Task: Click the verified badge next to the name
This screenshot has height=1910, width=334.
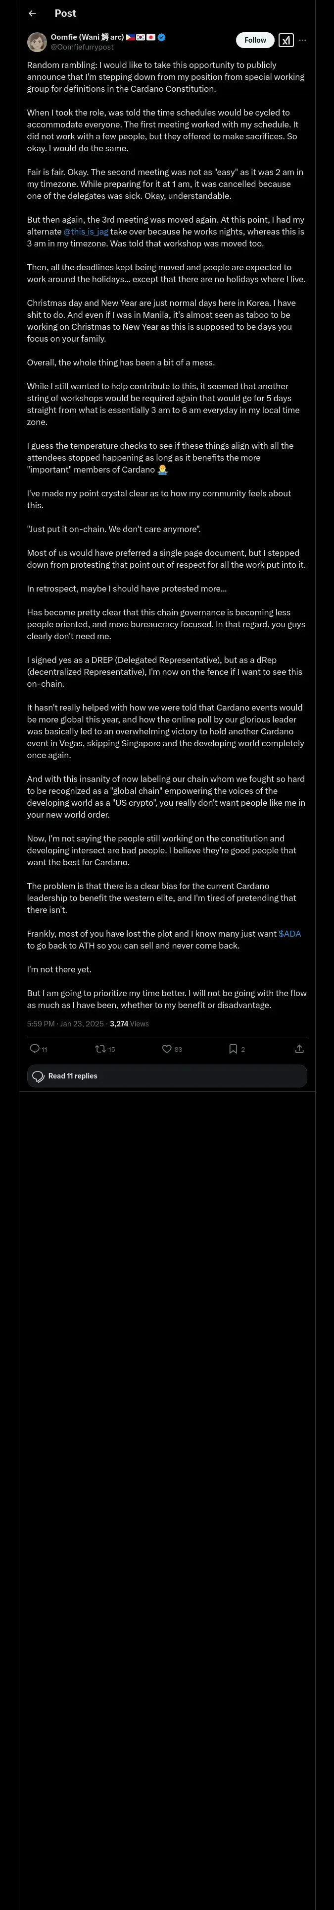Action: (161, 37)
